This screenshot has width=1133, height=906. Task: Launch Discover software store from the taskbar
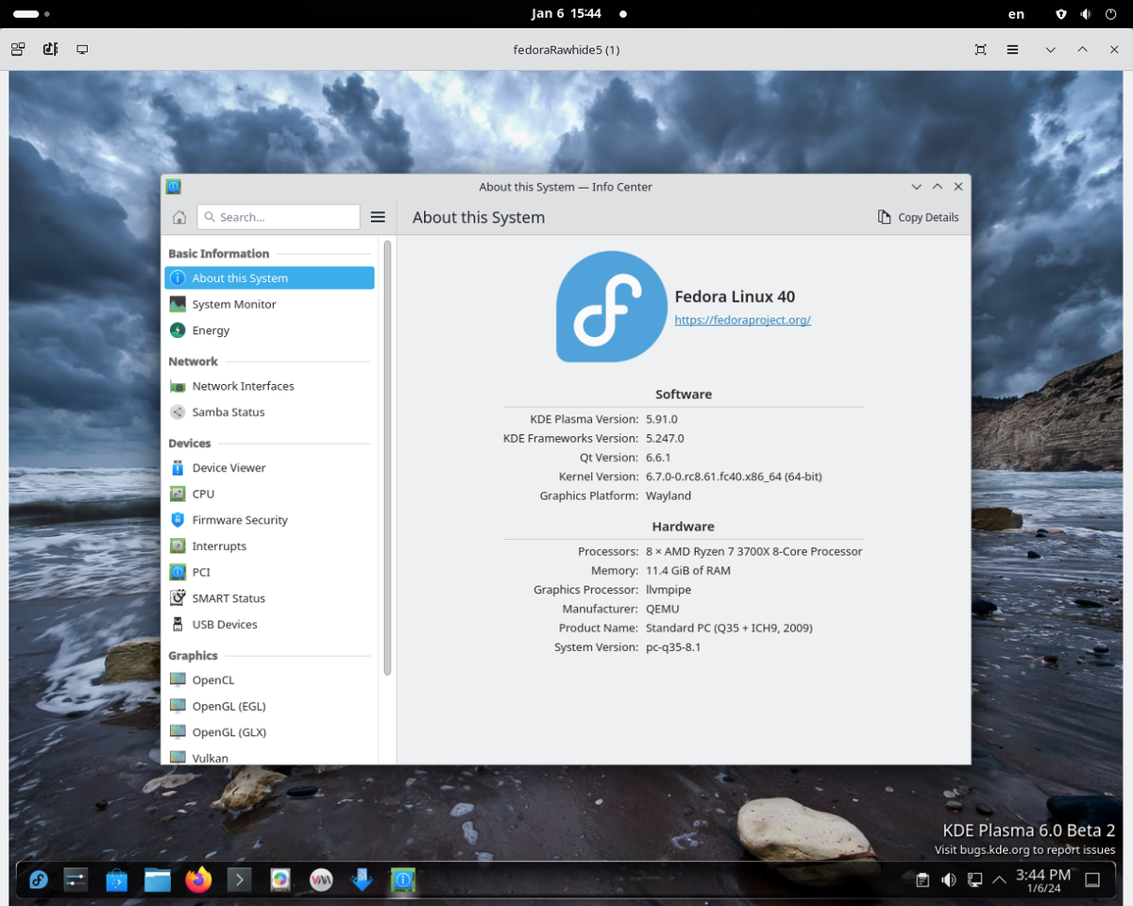tap(116, 881)
